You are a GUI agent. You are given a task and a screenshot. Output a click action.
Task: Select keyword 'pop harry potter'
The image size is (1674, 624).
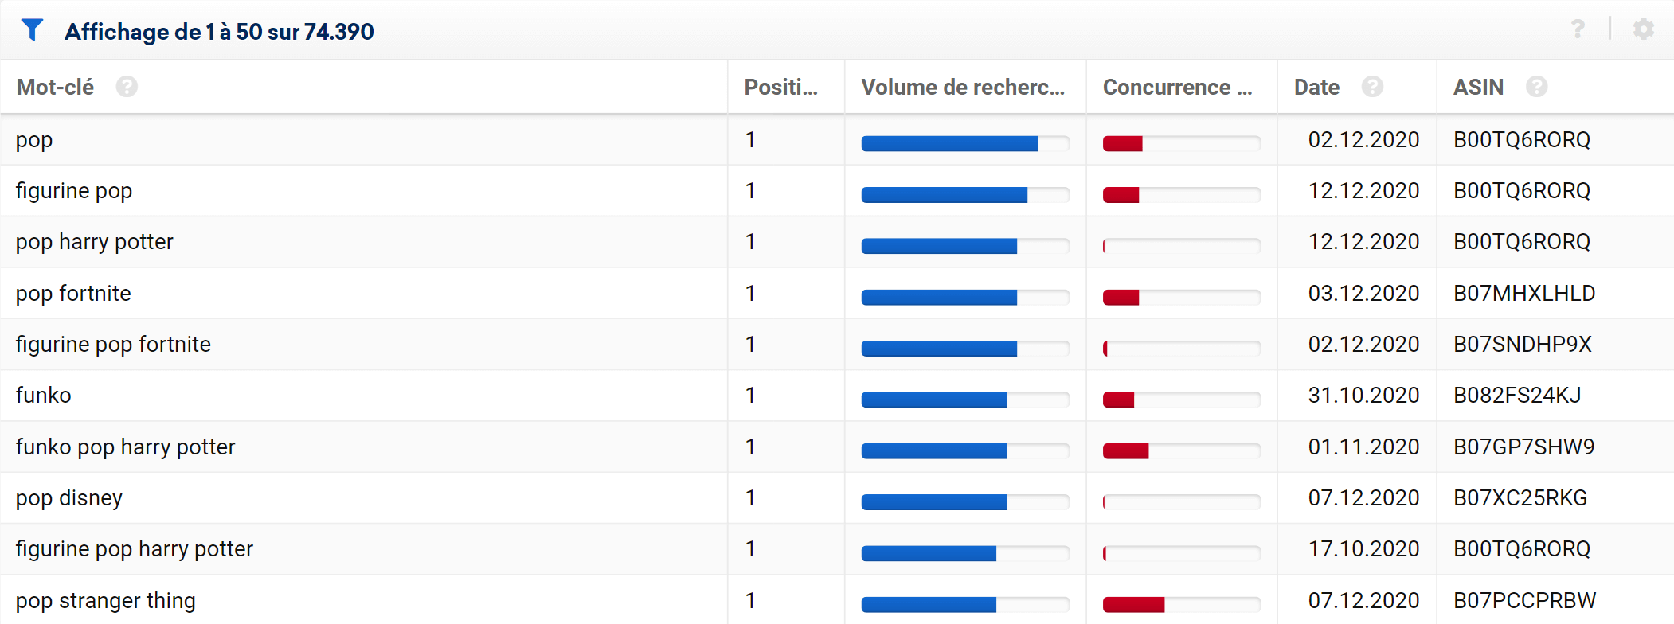pos(95,242)
